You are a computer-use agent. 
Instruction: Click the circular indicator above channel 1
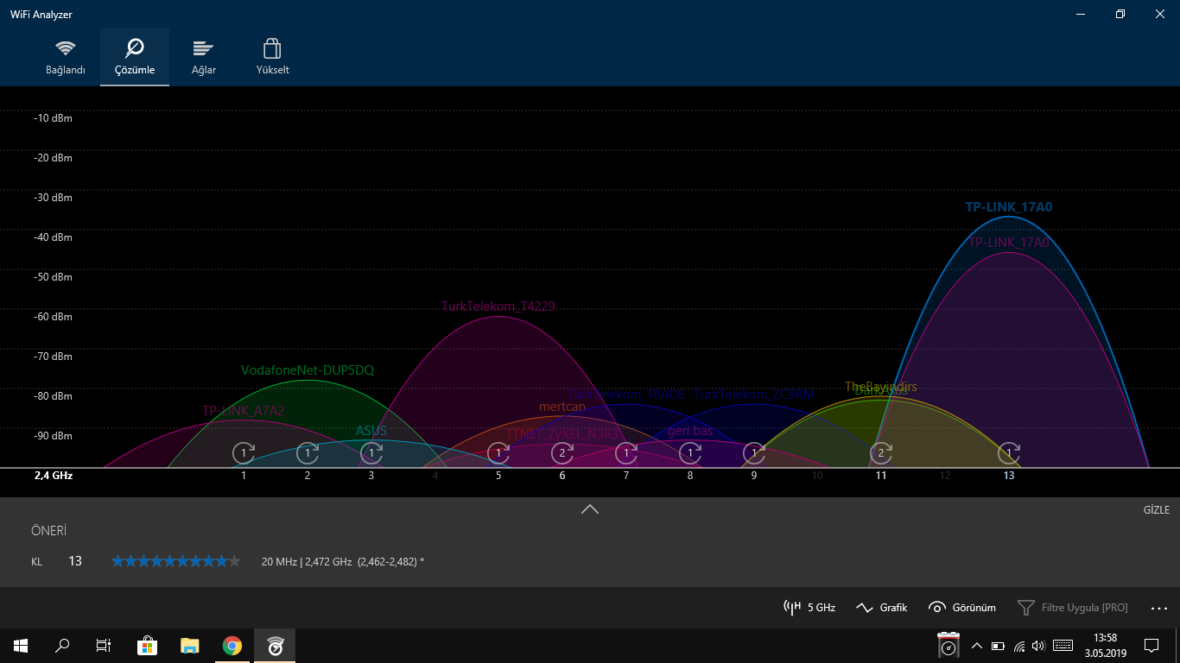(x=244, y=452)
